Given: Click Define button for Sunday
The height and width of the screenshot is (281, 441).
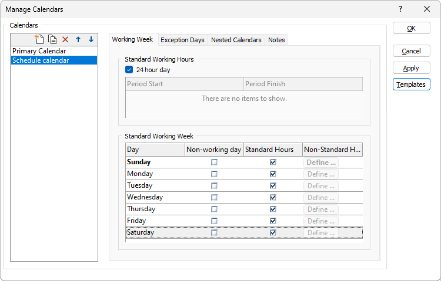Looking at the screenshot, I should tap(321, 162).
